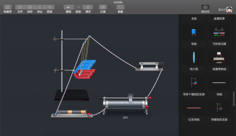Choose the 电介质 dielectric item
Image resolution: width=236 pixels, height=136 pixels.
point(194,58)
